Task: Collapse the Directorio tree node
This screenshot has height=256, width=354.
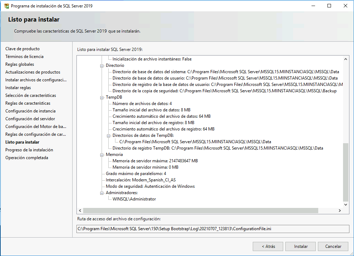Action: pyautogui.click(x=102, y=66)
